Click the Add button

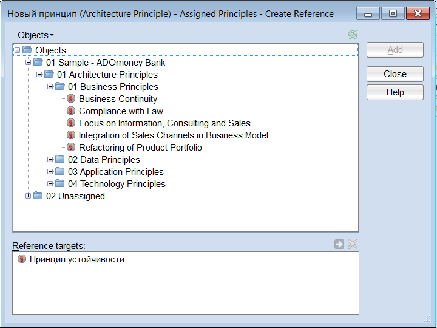point(395,50)
